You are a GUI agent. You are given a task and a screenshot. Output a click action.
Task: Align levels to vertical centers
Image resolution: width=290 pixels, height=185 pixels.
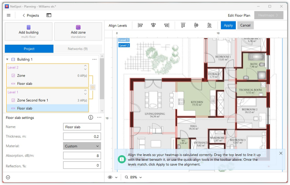pyautogui.click(x=196, y=25)
